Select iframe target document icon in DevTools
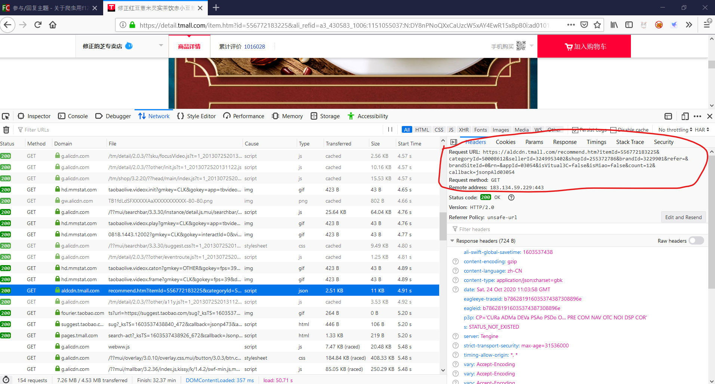 (668, 116)
